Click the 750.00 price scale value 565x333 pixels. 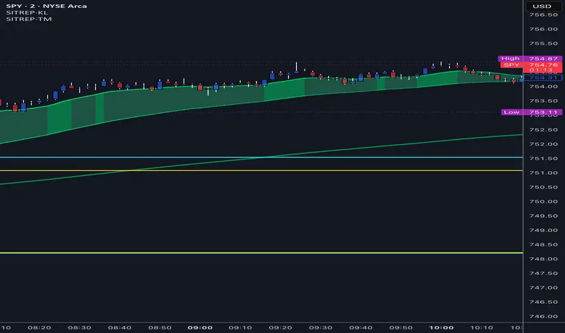(x=543, y=202)
